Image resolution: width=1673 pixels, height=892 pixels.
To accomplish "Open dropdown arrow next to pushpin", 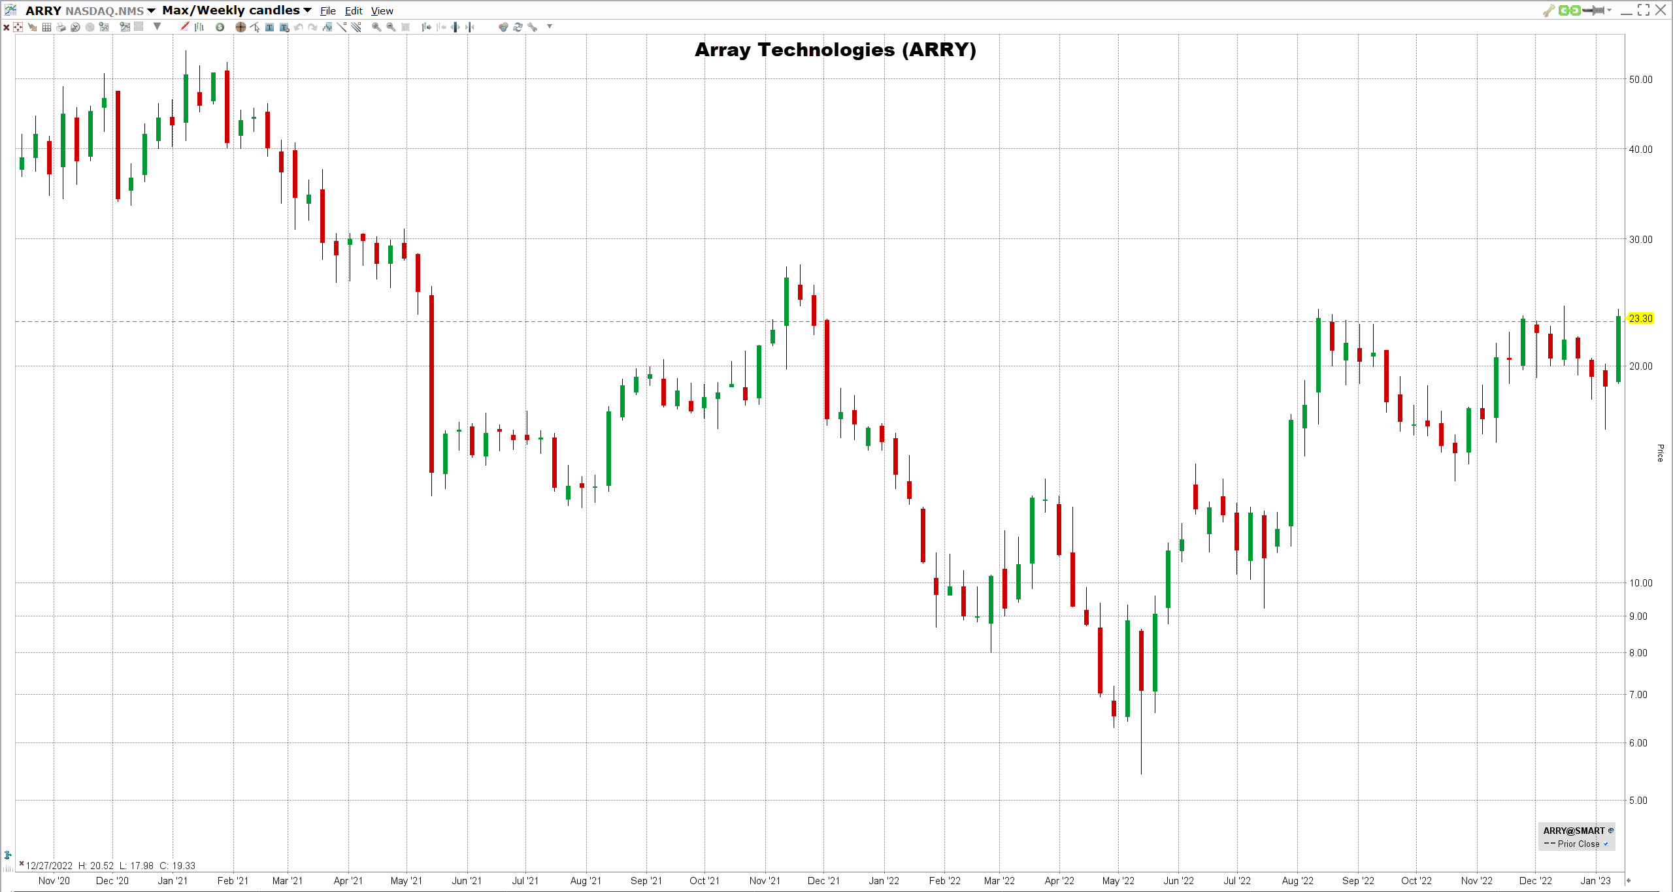I will coord(1609,10).
